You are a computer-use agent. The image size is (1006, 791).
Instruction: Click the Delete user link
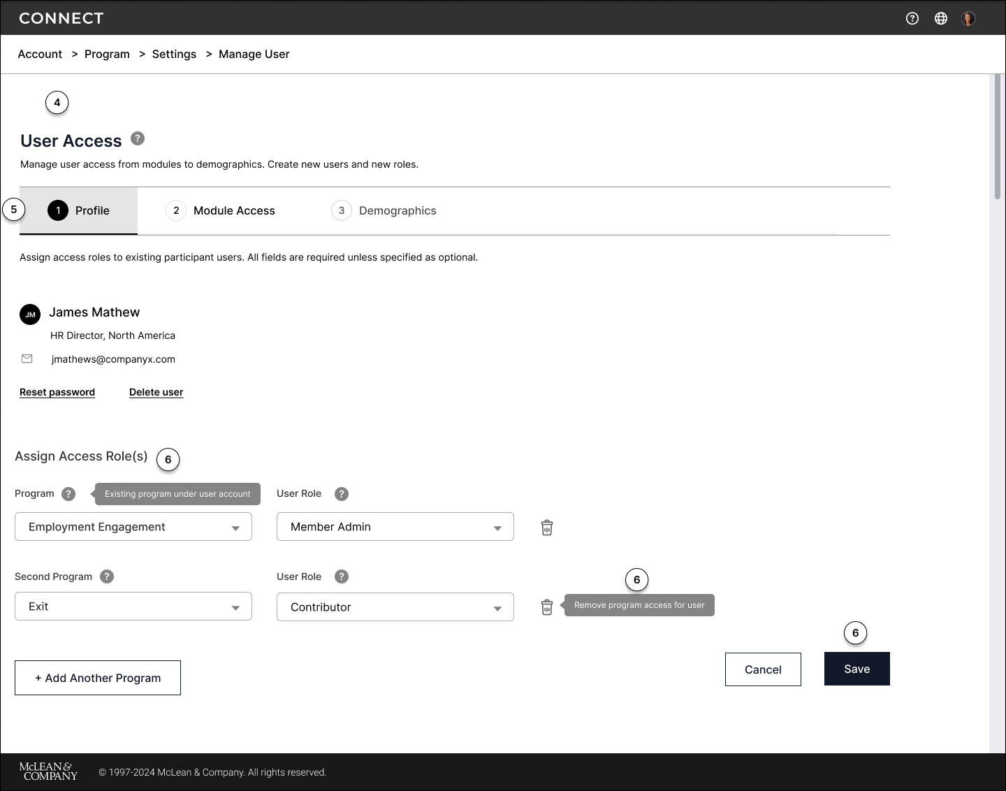pos(156,392)
